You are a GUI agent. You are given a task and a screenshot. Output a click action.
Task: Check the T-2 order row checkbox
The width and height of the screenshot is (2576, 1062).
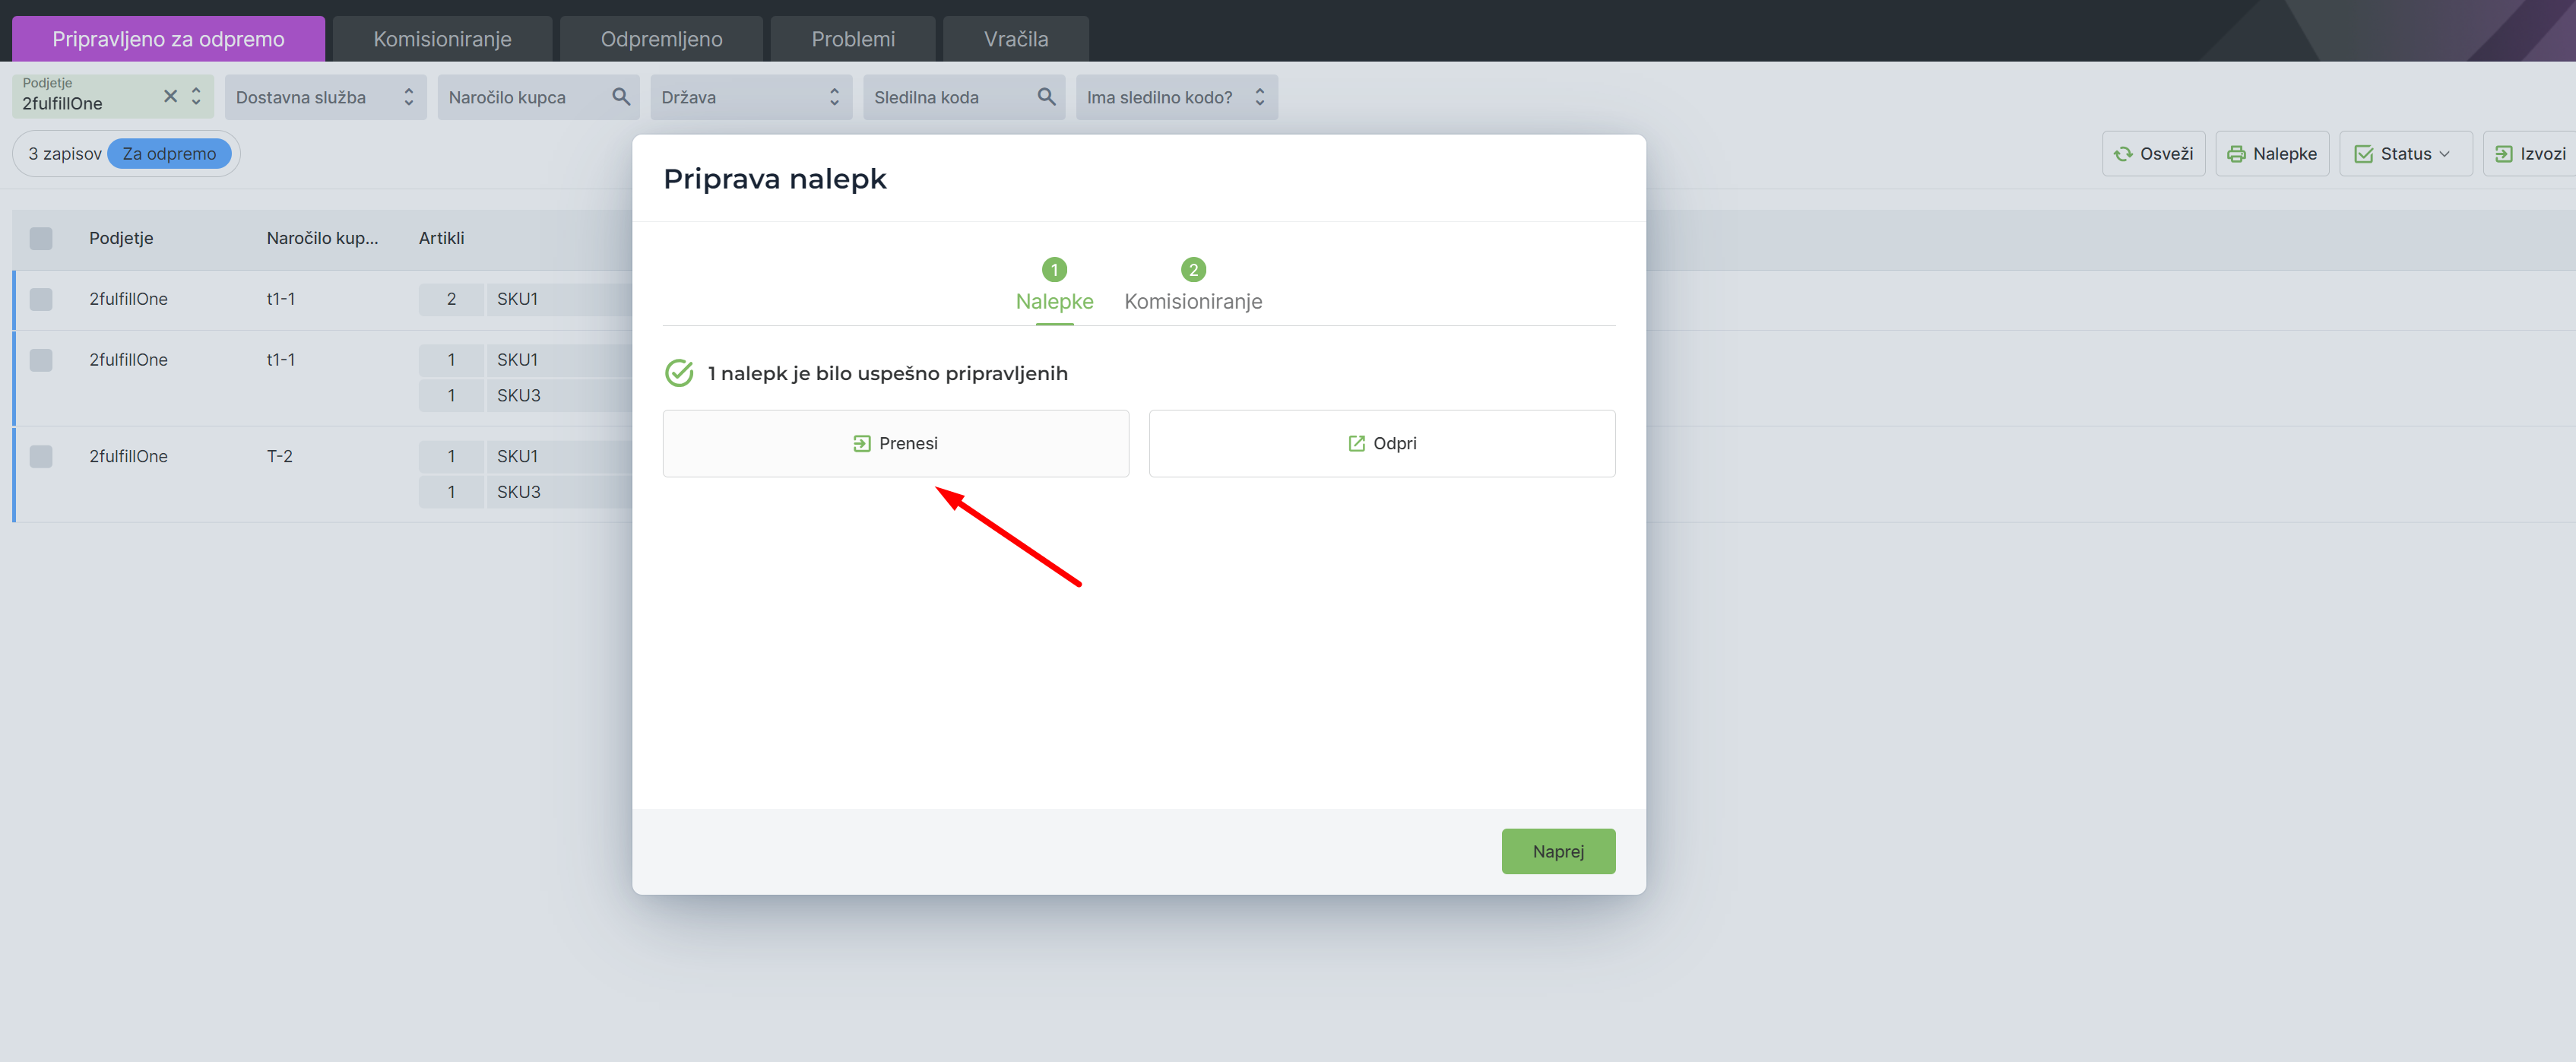[x=41, y=456]
